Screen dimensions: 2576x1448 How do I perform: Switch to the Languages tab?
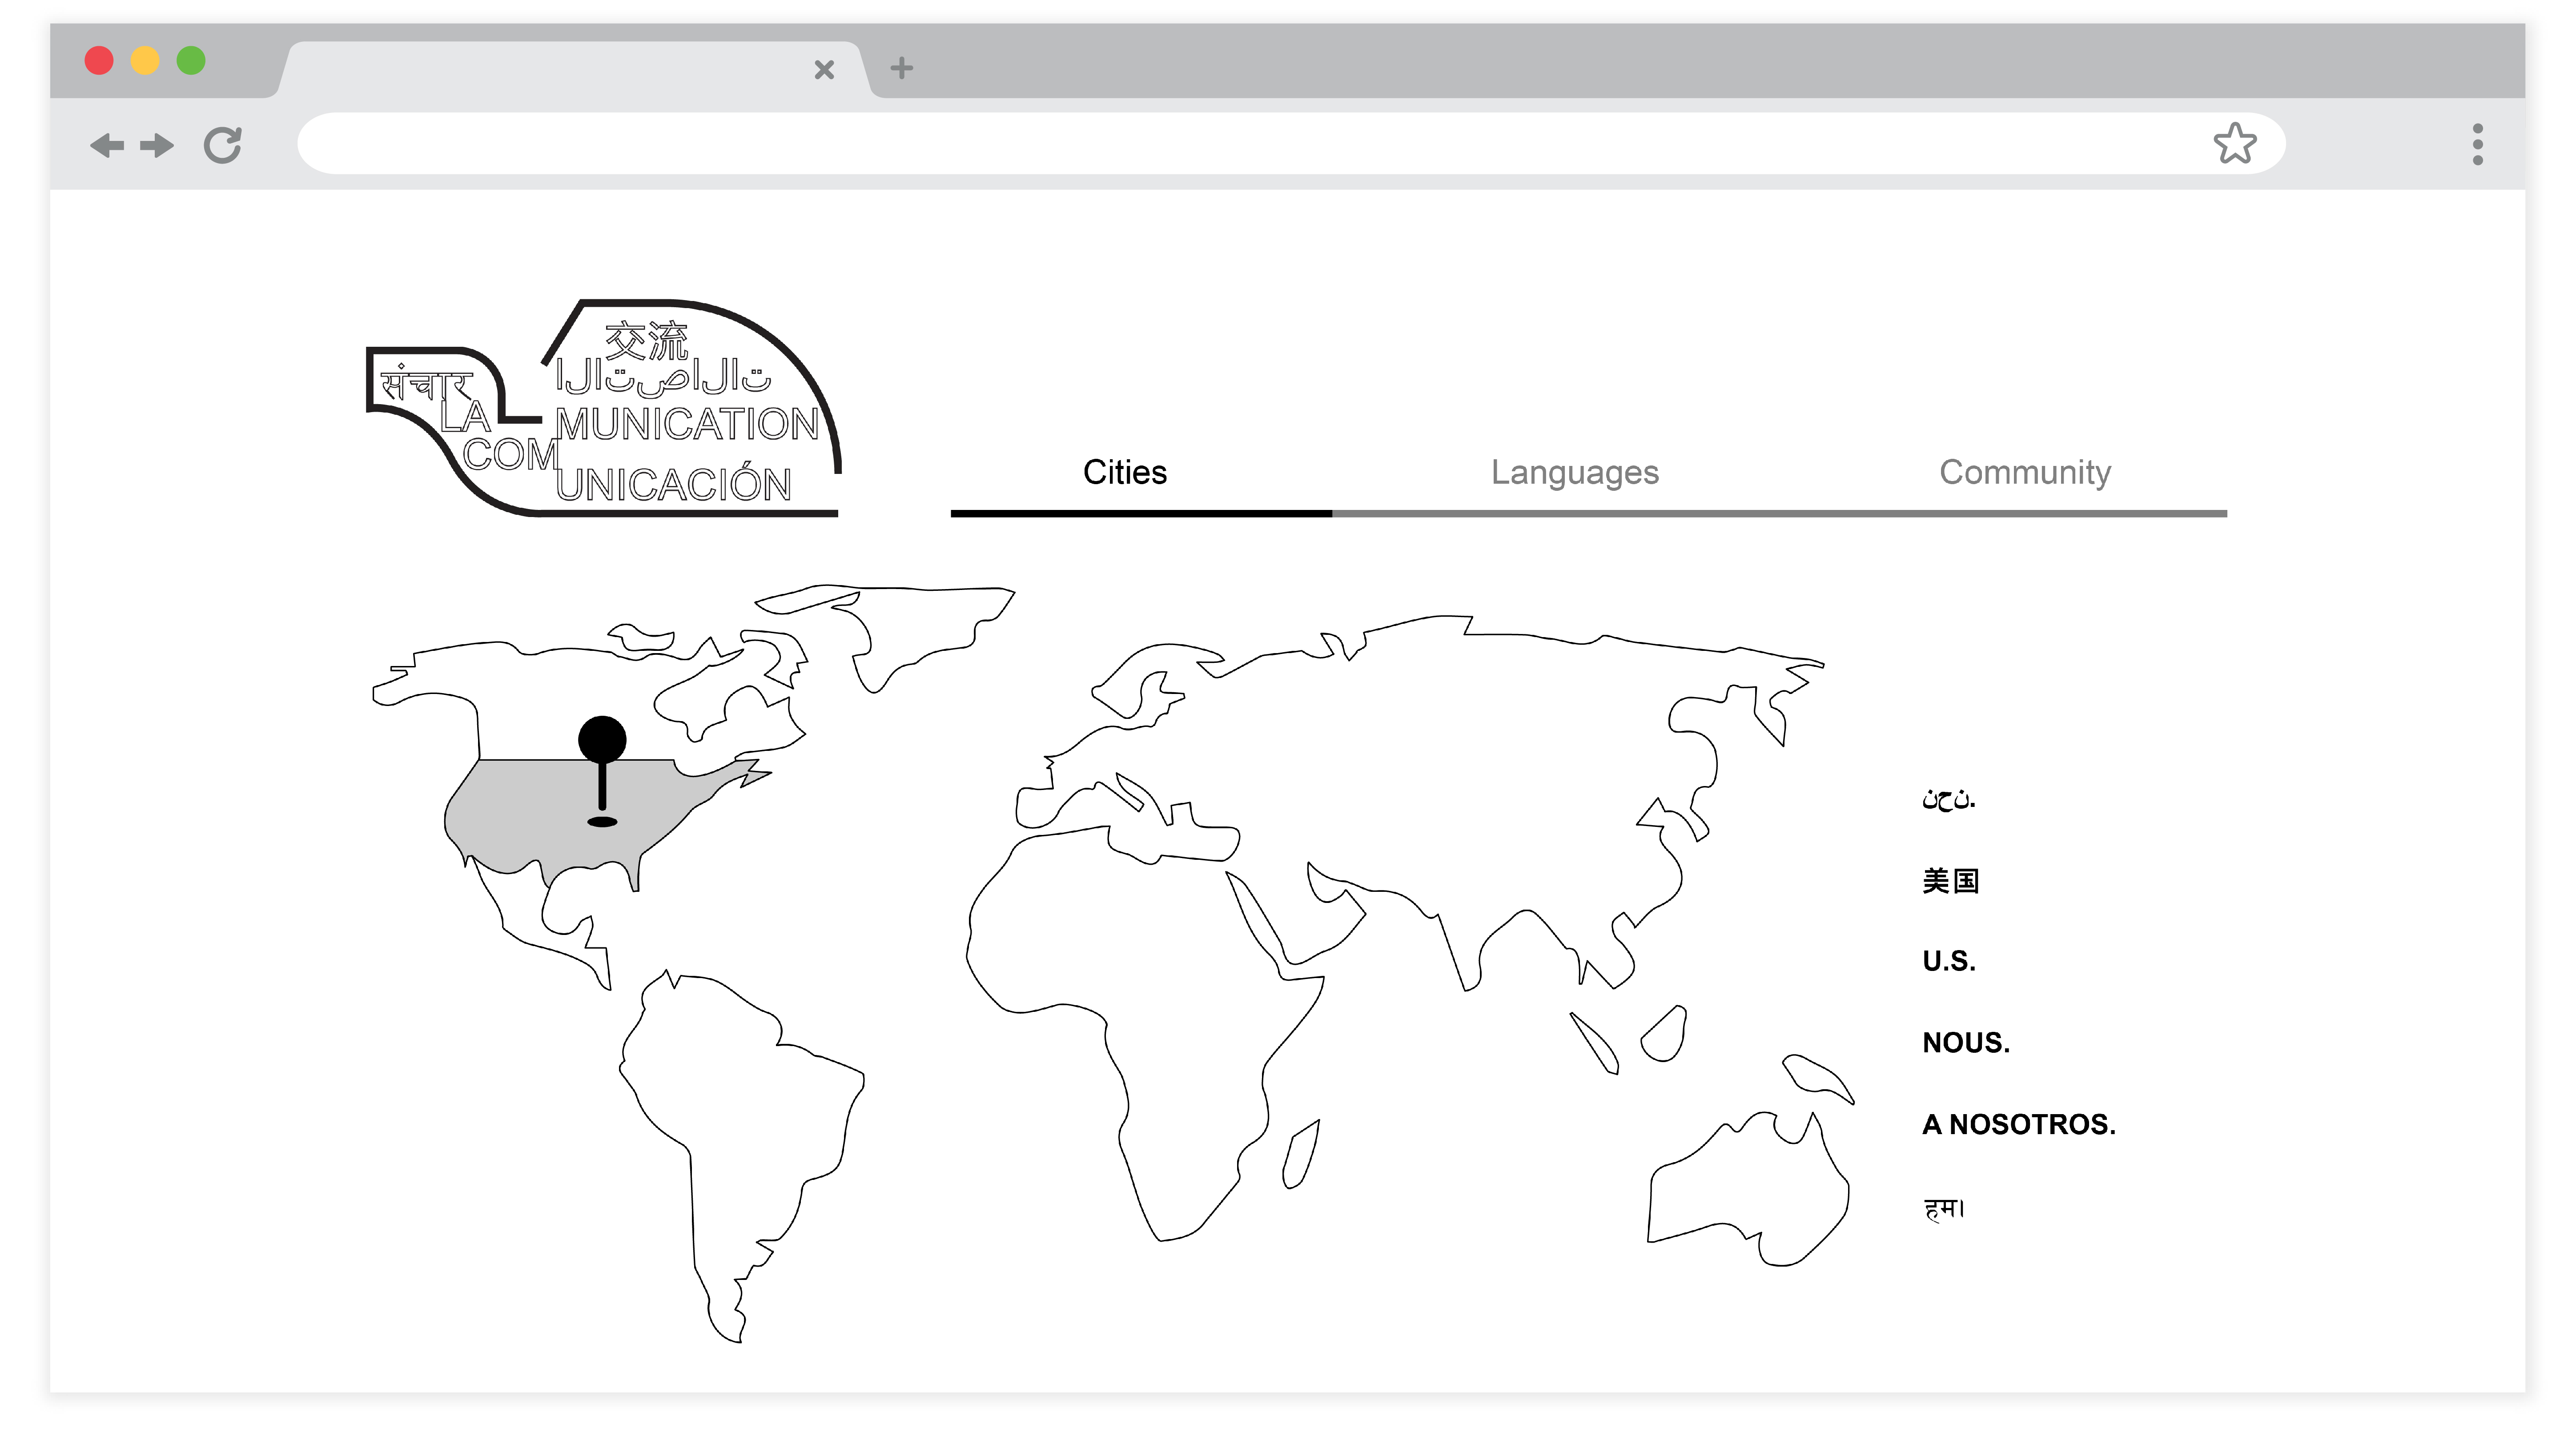tap(1574, 472)
